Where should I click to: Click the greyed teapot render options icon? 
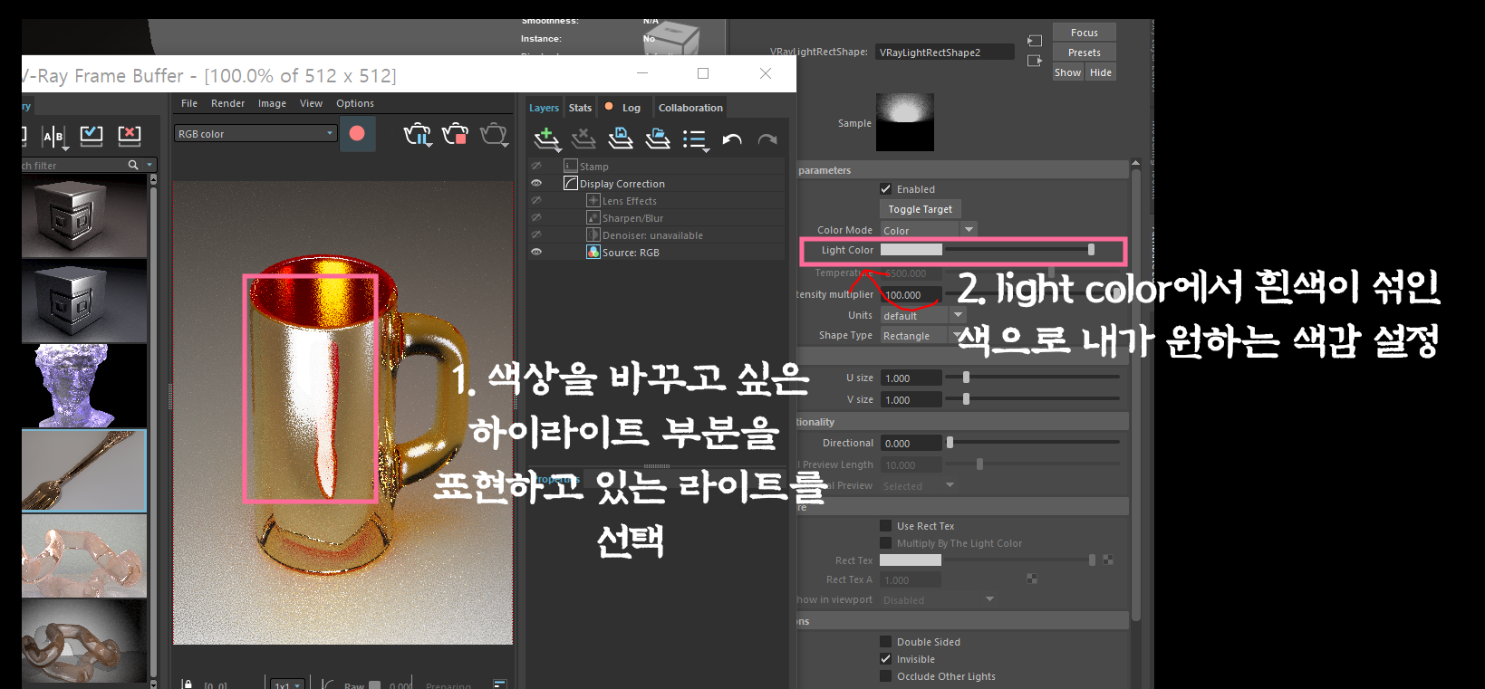coord(494,135)
